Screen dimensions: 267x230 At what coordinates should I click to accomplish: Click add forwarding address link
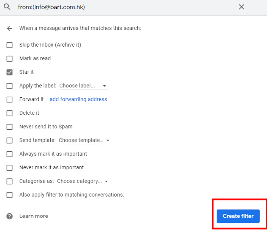point(78,99)
